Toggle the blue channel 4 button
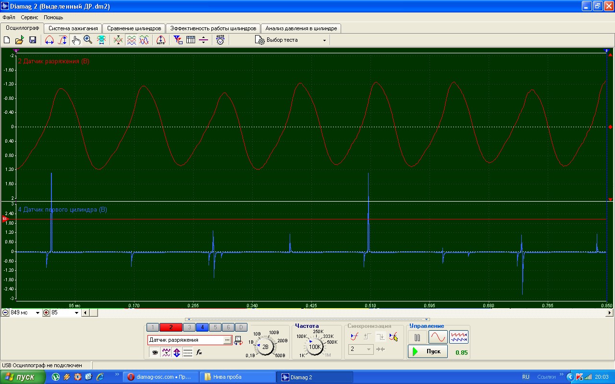 202,327
